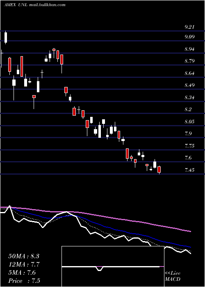205x287 pixels.
Task: Click the 7.9 price axis label
Action: tap(188, 133)
